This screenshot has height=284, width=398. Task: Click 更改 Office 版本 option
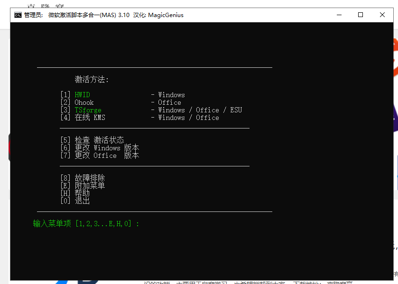[x=107, y=156]
